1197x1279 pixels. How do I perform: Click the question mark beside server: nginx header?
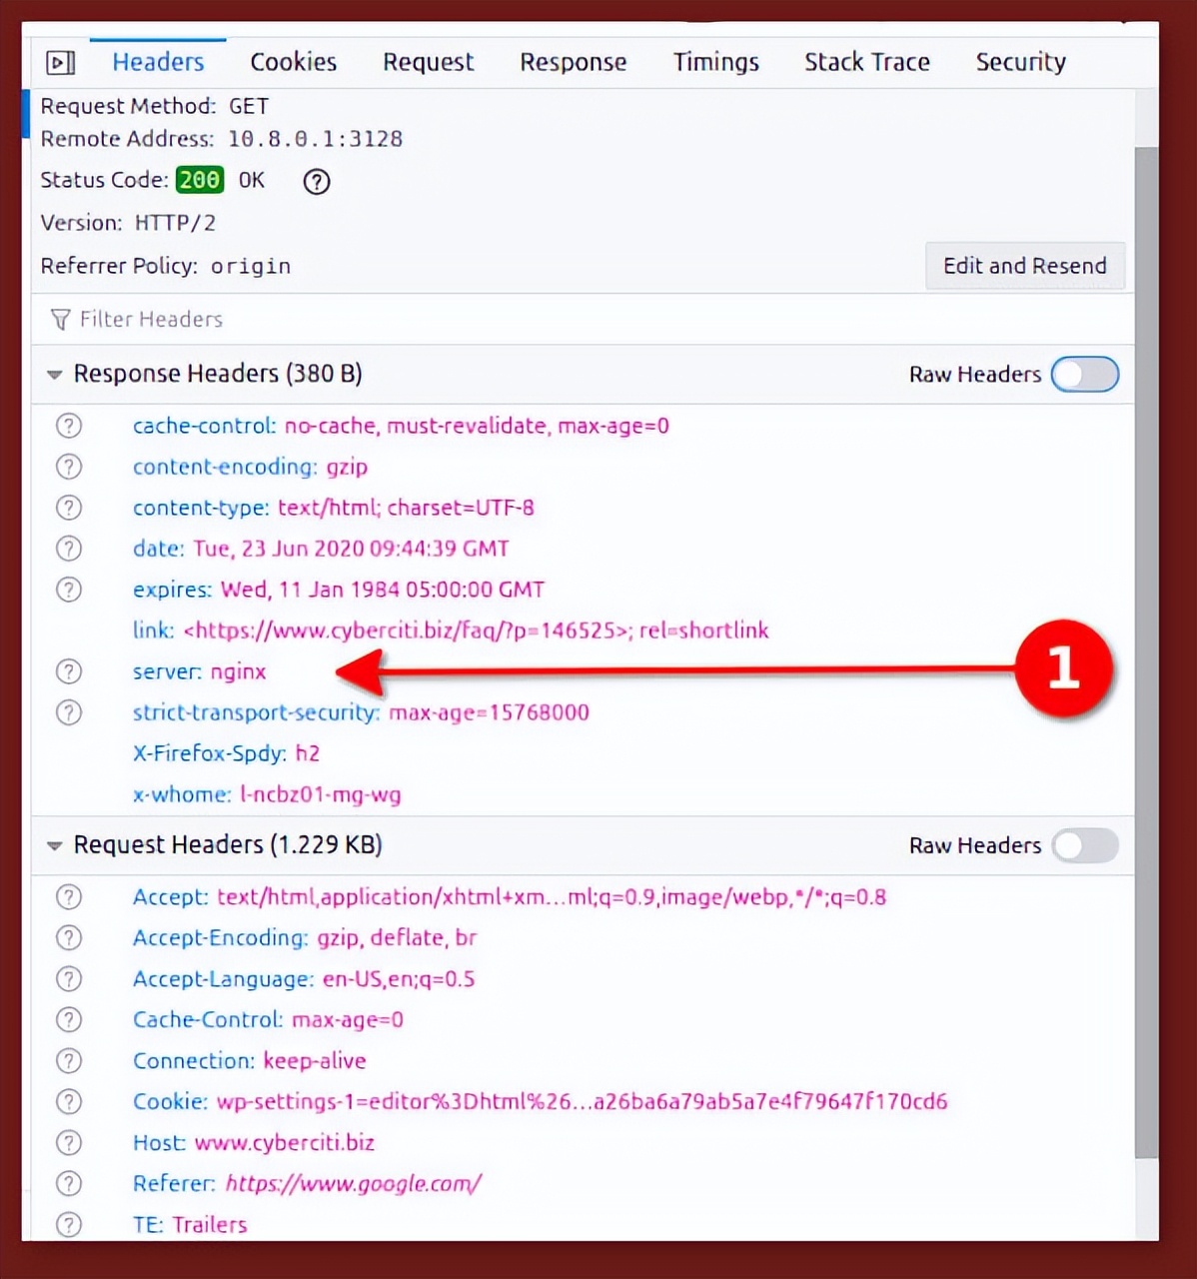click(x=68, y=671)
